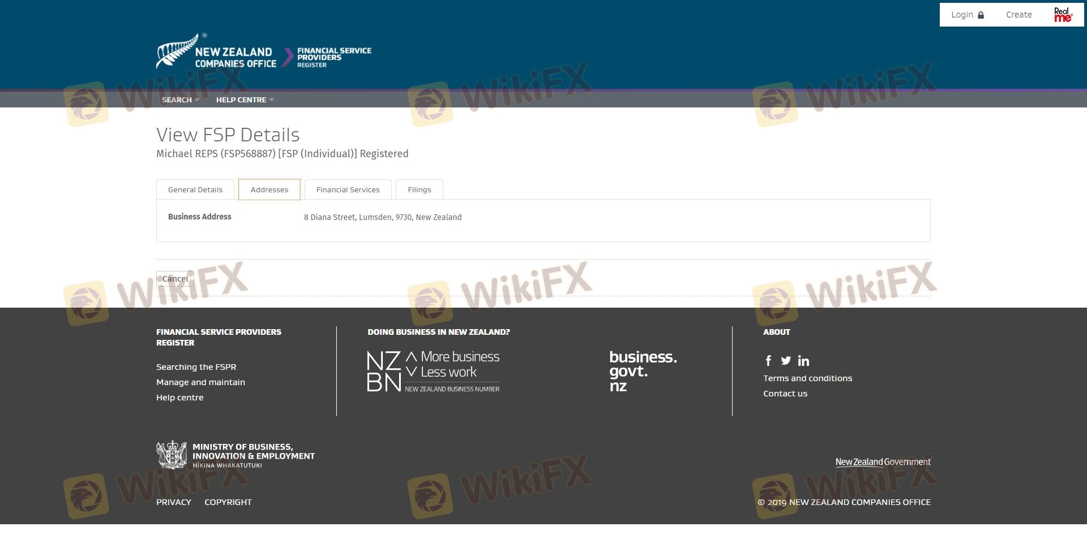Open the Filings tab
The height and width of the screenshot is (548, 1087).
point(419,190)
